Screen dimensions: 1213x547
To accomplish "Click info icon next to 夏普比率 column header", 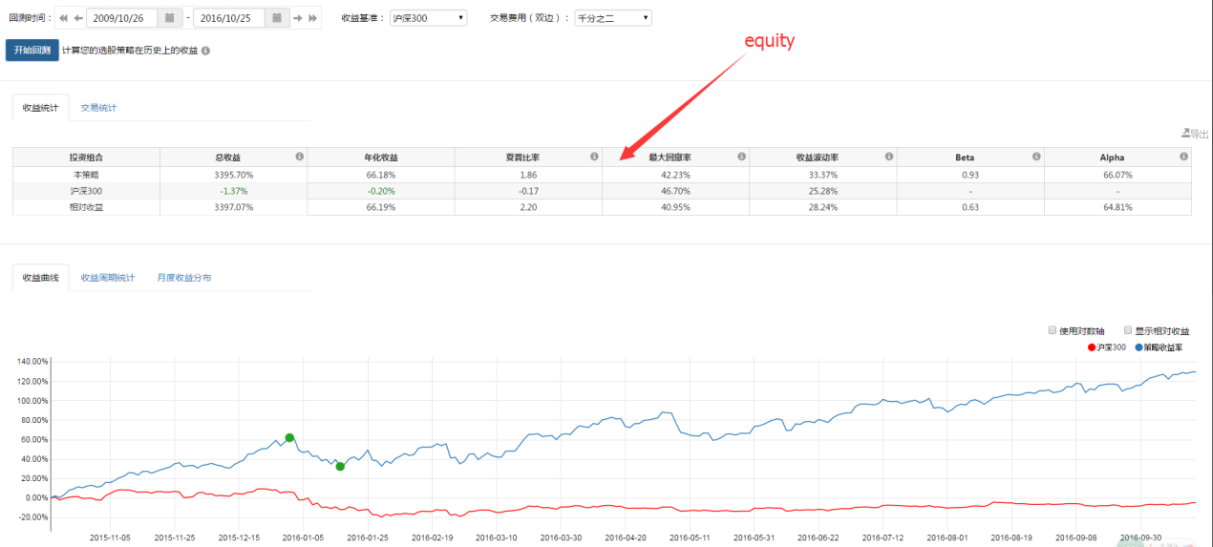I will (594, 157).
